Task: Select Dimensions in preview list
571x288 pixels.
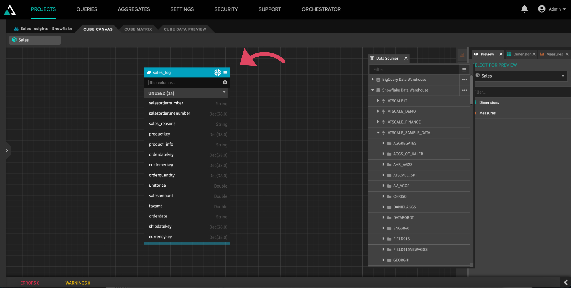Action: (489, 103)
